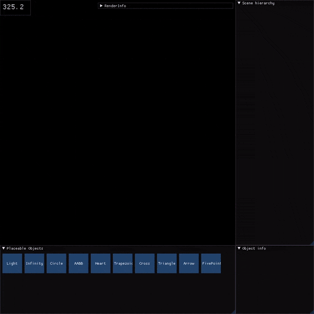Click the FivePoint shape button

pyautogui.click(x=211, y=263)
